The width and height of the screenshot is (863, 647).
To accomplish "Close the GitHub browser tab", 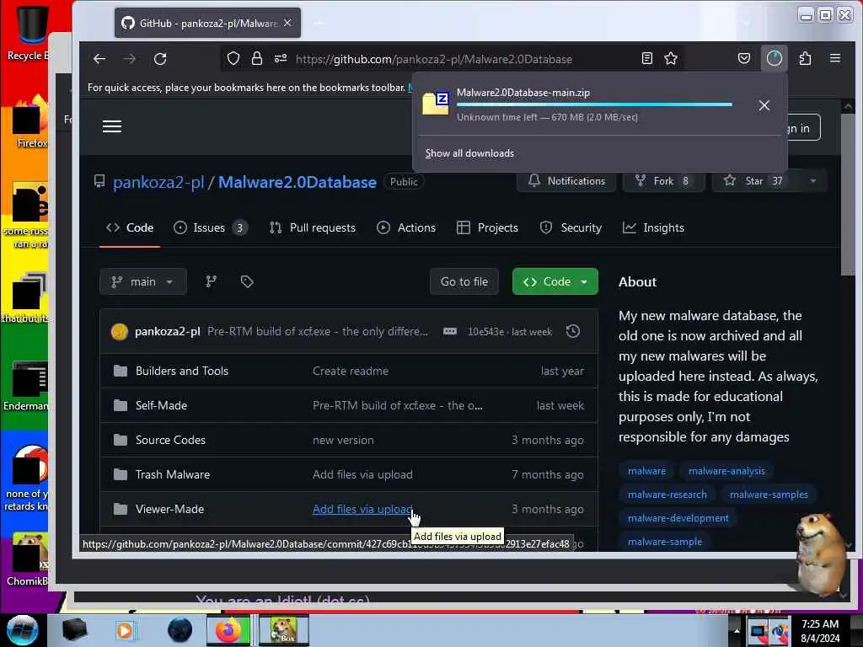I will (287, 23).
